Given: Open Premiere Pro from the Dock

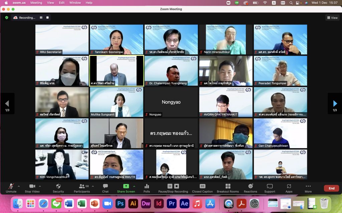Looking at the screenshot, I should (172, 204).
